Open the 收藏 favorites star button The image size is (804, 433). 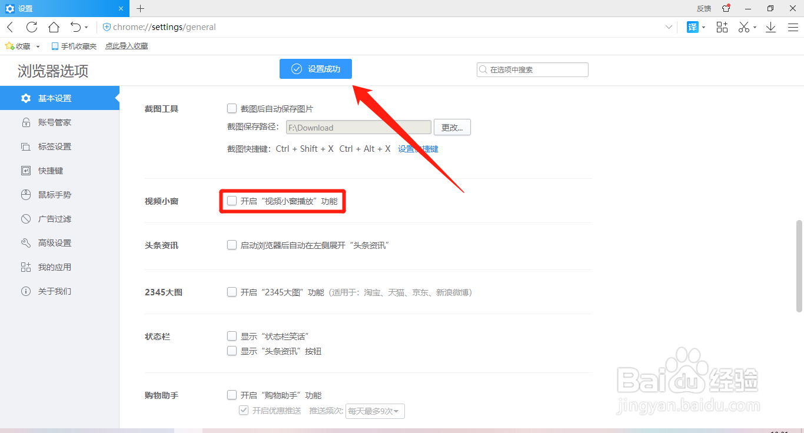[18, 46]
